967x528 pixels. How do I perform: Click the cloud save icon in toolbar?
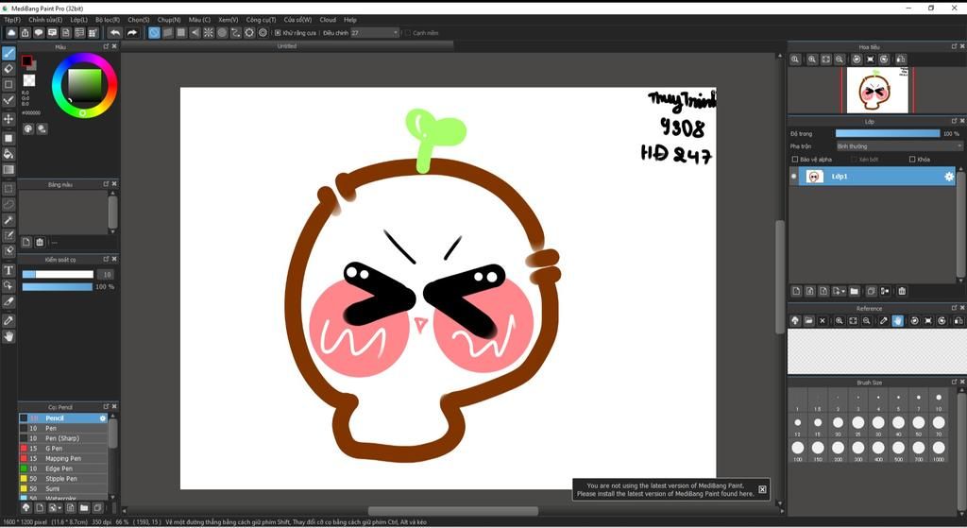pos(11,33)
